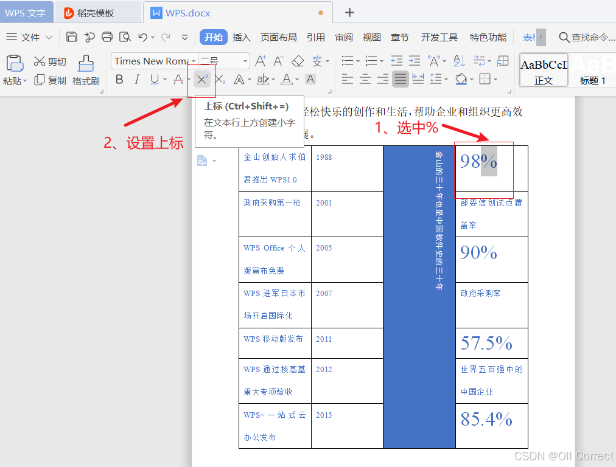Toggle Underline formatting
616x467 pixels.
[x=155, y=80]
